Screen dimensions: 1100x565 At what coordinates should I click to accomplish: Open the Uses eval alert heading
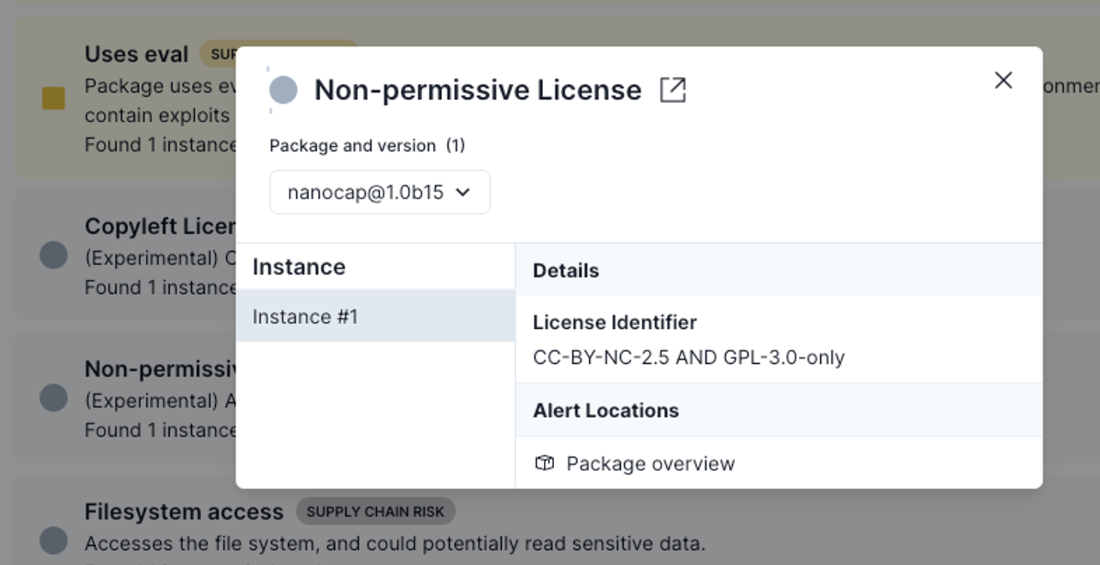point(136,54)
